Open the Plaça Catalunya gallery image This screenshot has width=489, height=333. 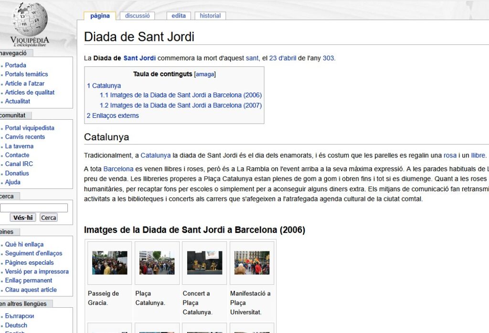pyautogui.click(x=157, y=262)
